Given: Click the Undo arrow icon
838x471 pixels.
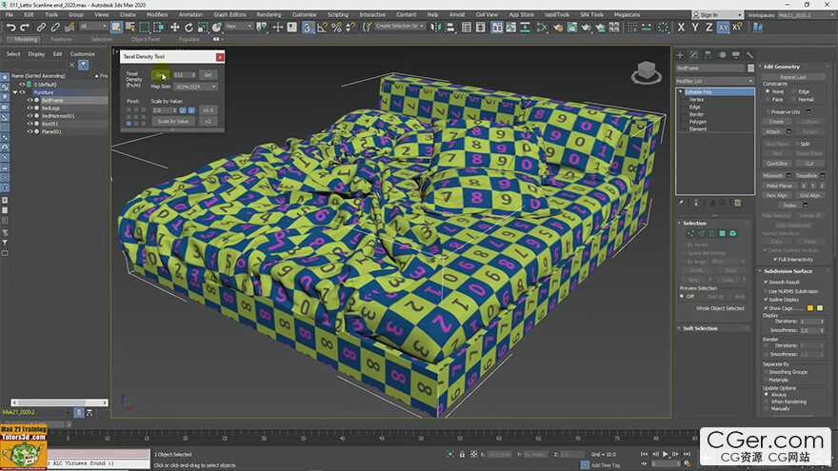Looking at the screenshot, I should (x=11, y=28).
